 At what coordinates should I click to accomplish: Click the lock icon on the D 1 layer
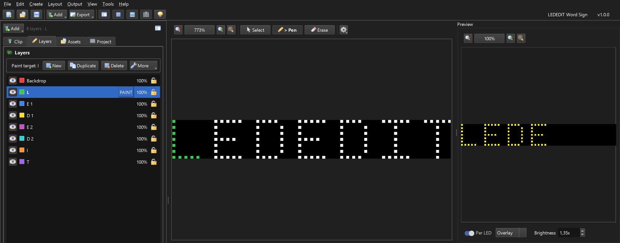[x=154, y=115]
